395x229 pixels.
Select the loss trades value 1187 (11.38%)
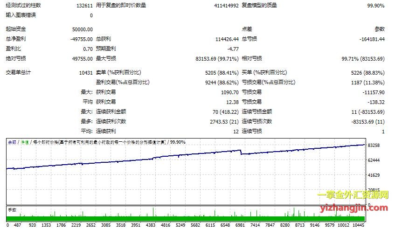(368, 83)
